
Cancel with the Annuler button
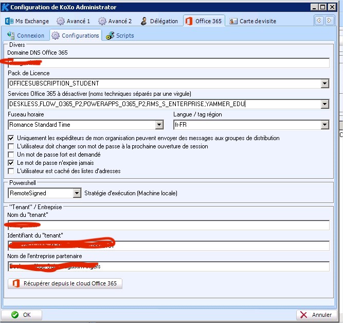[316, 315]
